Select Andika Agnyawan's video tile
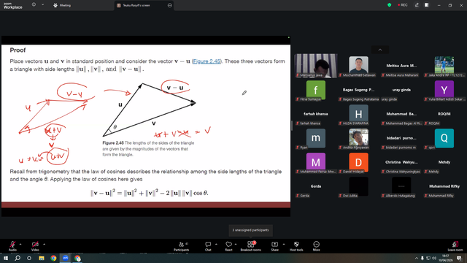 pyautogui.click(x=358, y=138)
